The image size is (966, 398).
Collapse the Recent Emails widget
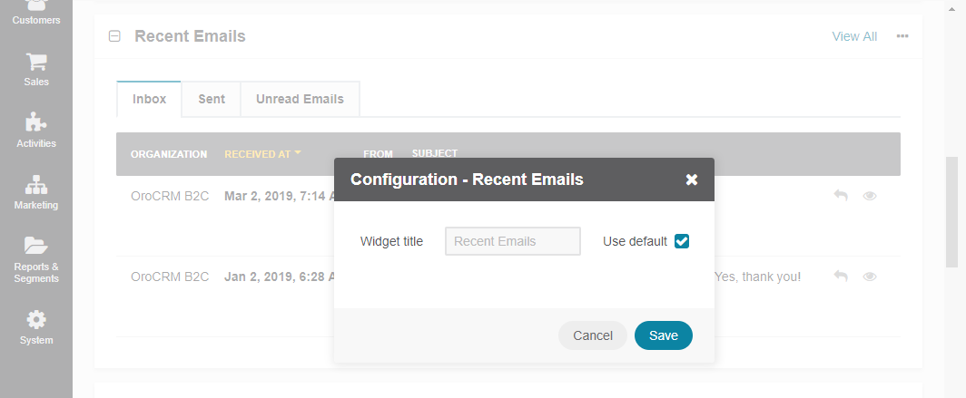[x=114, y=36]
